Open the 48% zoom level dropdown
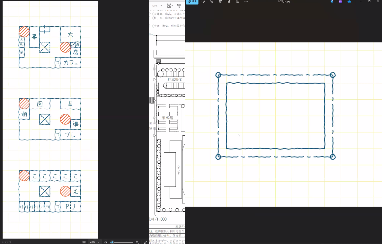Viewport: 382px width, 244px height. [94, 242]
